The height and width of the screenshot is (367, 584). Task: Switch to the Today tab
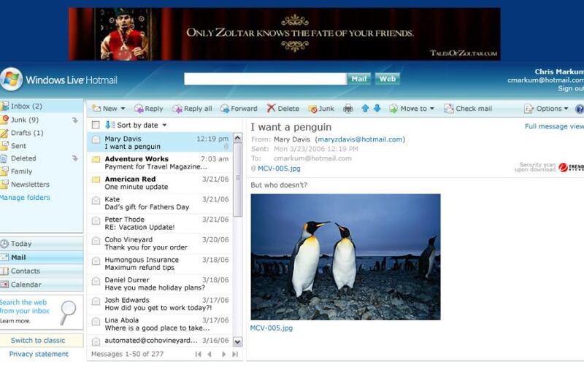pyautogui.click(x=42, y=244)
